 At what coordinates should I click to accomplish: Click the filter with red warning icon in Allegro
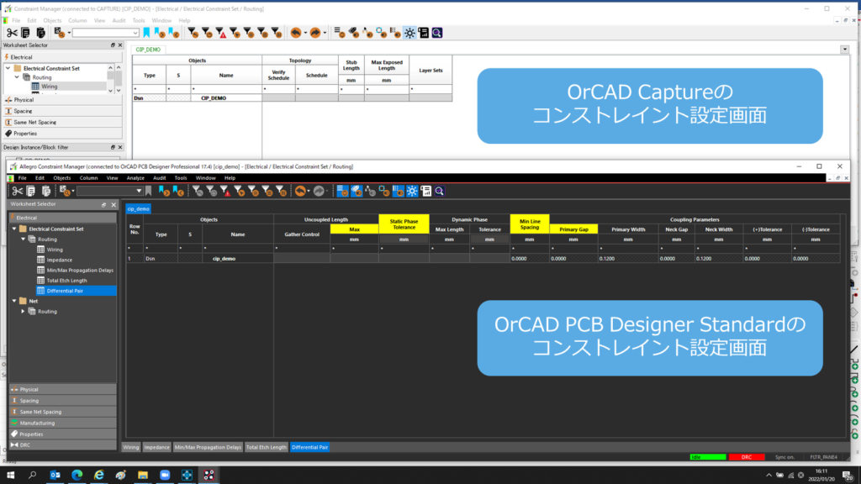pos(225,191)
